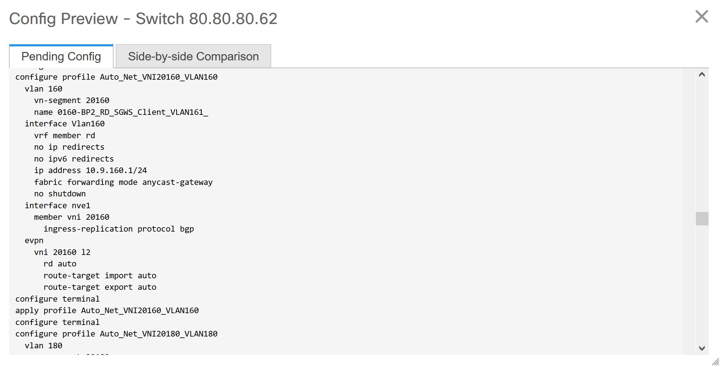Click the resize grip at dialog corner

coord(715,362)
